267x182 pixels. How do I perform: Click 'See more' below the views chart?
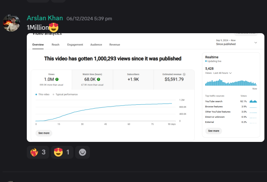pos(44,133)
